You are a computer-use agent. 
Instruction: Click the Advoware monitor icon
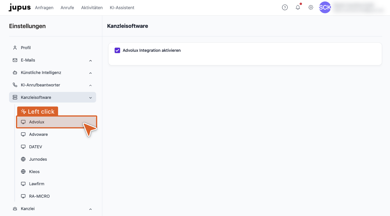coord(23,134)
